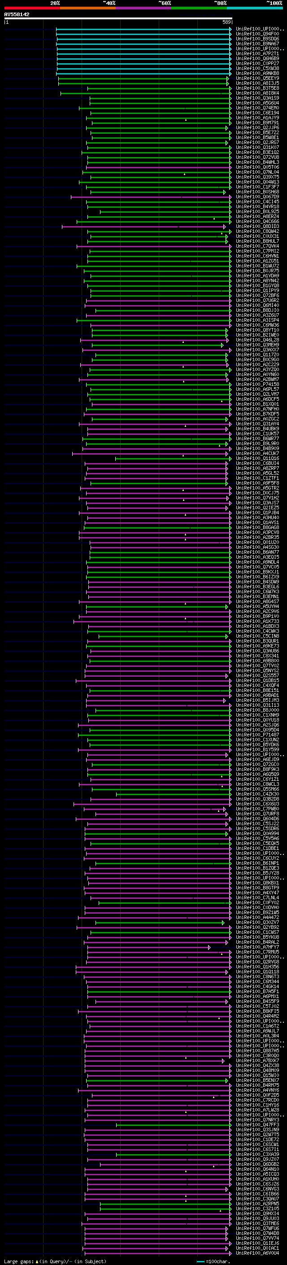Screen dimensions: 287x1265
Task: Select hit label UniRef100_Q94F00
Action: (257, 34)
